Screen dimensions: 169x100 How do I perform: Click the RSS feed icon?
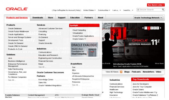click(x=121, y=72)
